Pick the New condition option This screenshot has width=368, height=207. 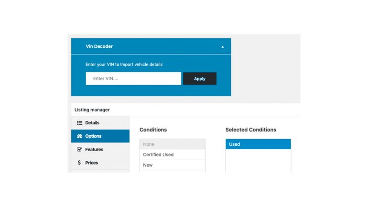point(173,165)
